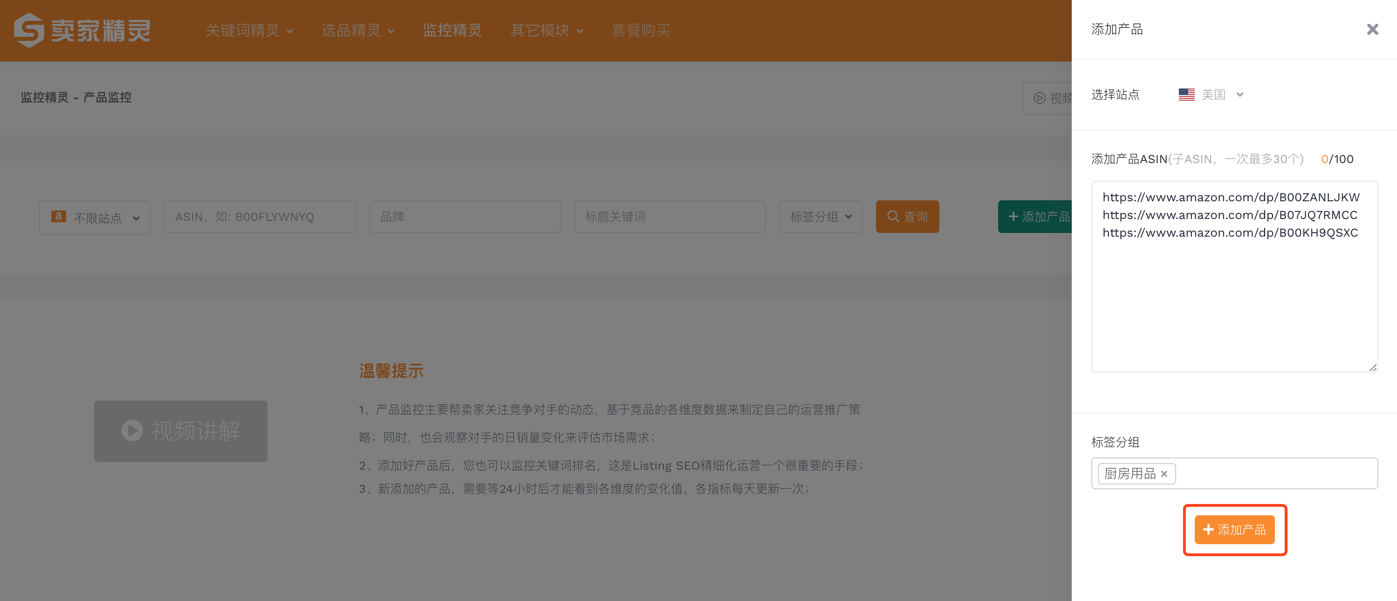The image size is (1397, 601).
Task: Click the 卖家精灵 logo icon
Action: pyautogui.click(x=29, y=30)
